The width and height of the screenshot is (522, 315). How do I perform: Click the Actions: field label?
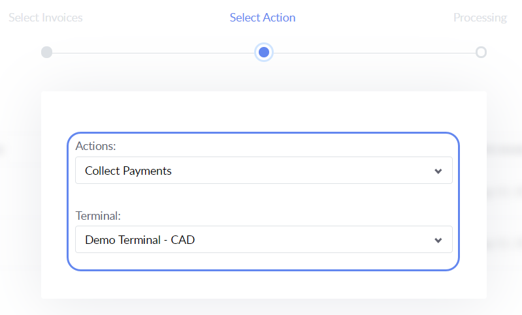[95, 145]
